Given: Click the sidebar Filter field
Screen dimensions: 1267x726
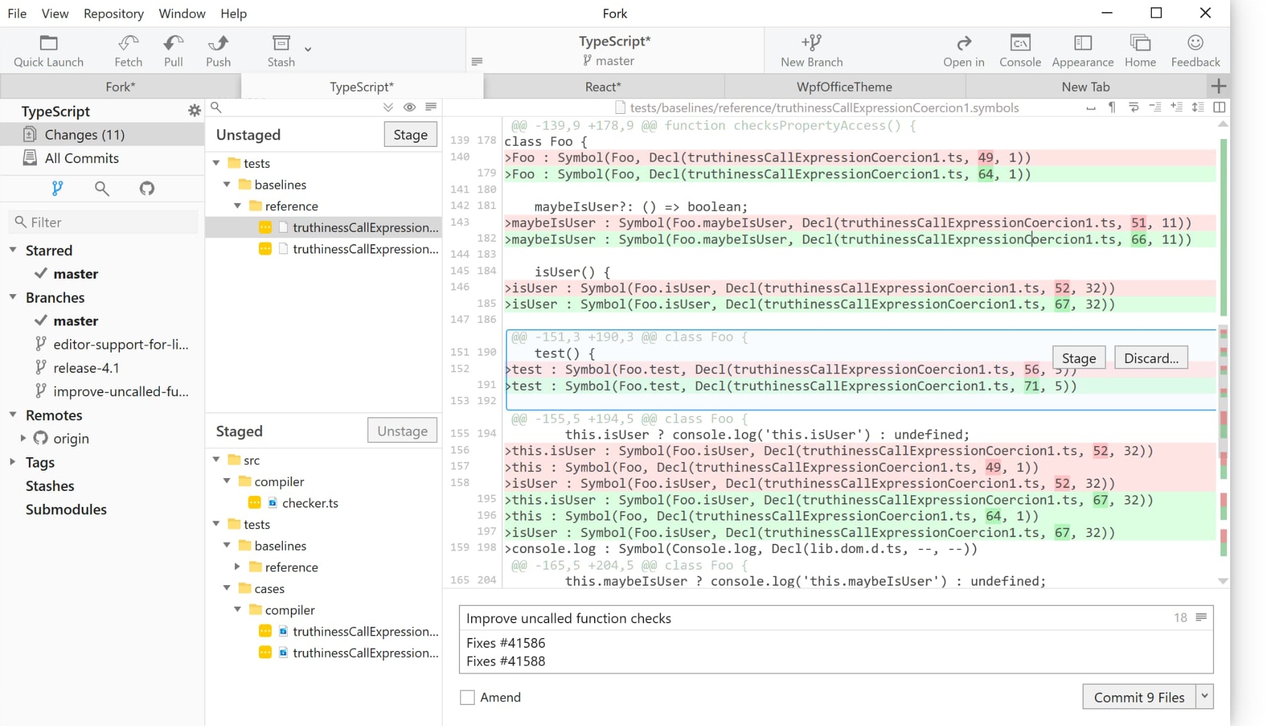Looking at the screenshot, I should click(103, 222).
